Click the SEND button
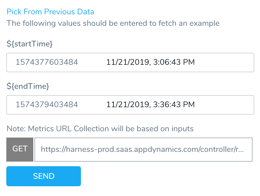Screen dimensions: 260x196 44,176
